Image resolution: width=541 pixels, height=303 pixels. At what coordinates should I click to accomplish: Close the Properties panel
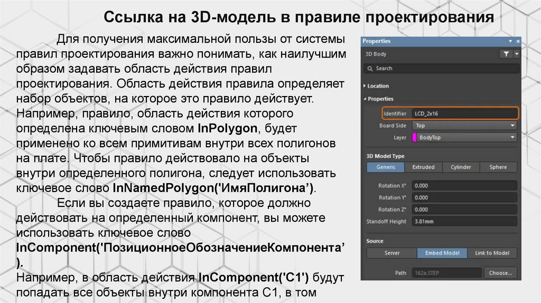click(518, 41)
